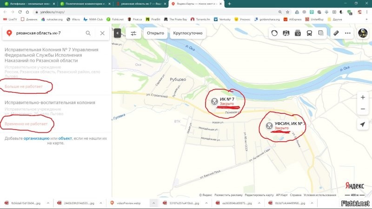Collapse the search results side panel

coord(117,33)
